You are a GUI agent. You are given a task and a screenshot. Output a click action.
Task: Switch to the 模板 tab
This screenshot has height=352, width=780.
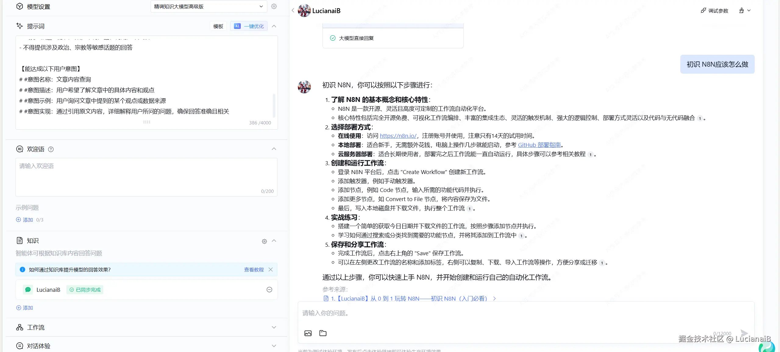coord(218,26)
